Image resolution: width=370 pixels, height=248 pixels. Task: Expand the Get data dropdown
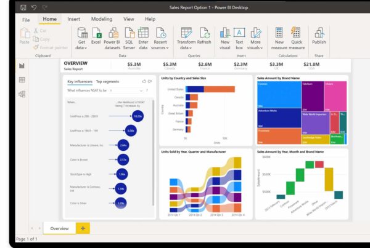pos(81,47)
